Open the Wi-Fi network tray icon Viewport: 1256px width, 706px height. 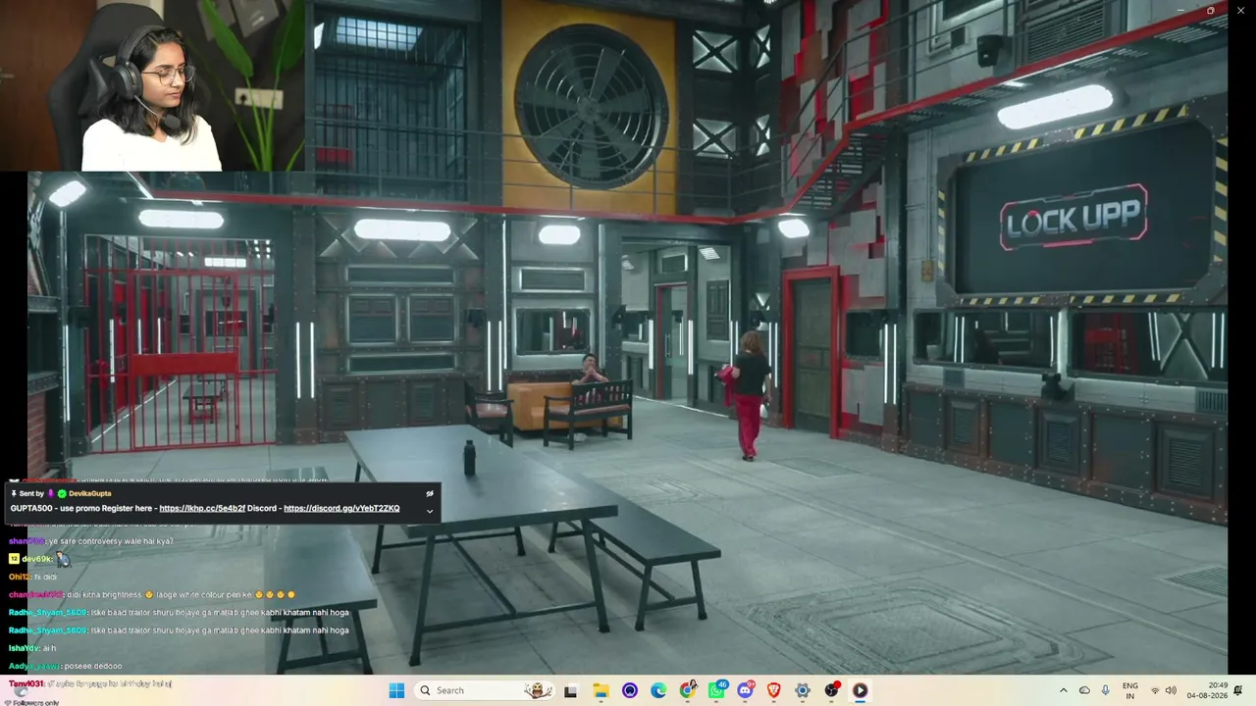point(1155,690)
